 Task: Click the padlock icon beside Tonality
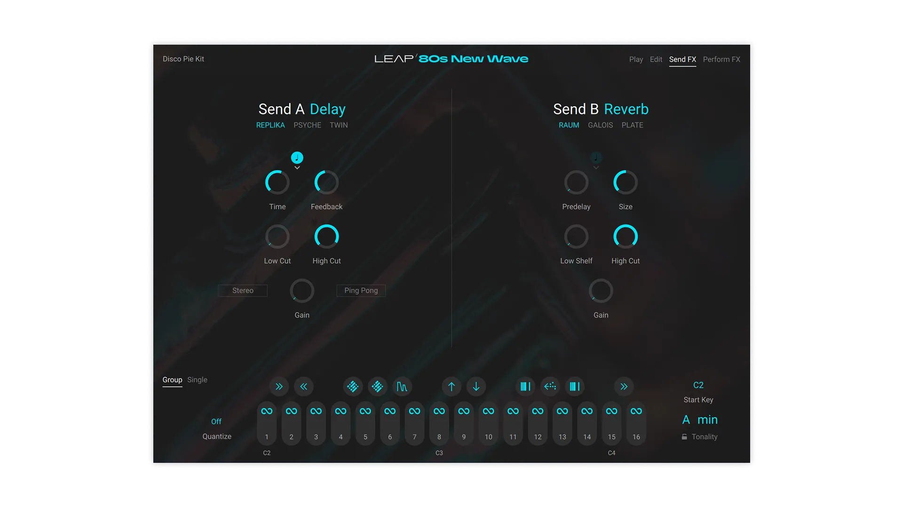click(684, 437)
